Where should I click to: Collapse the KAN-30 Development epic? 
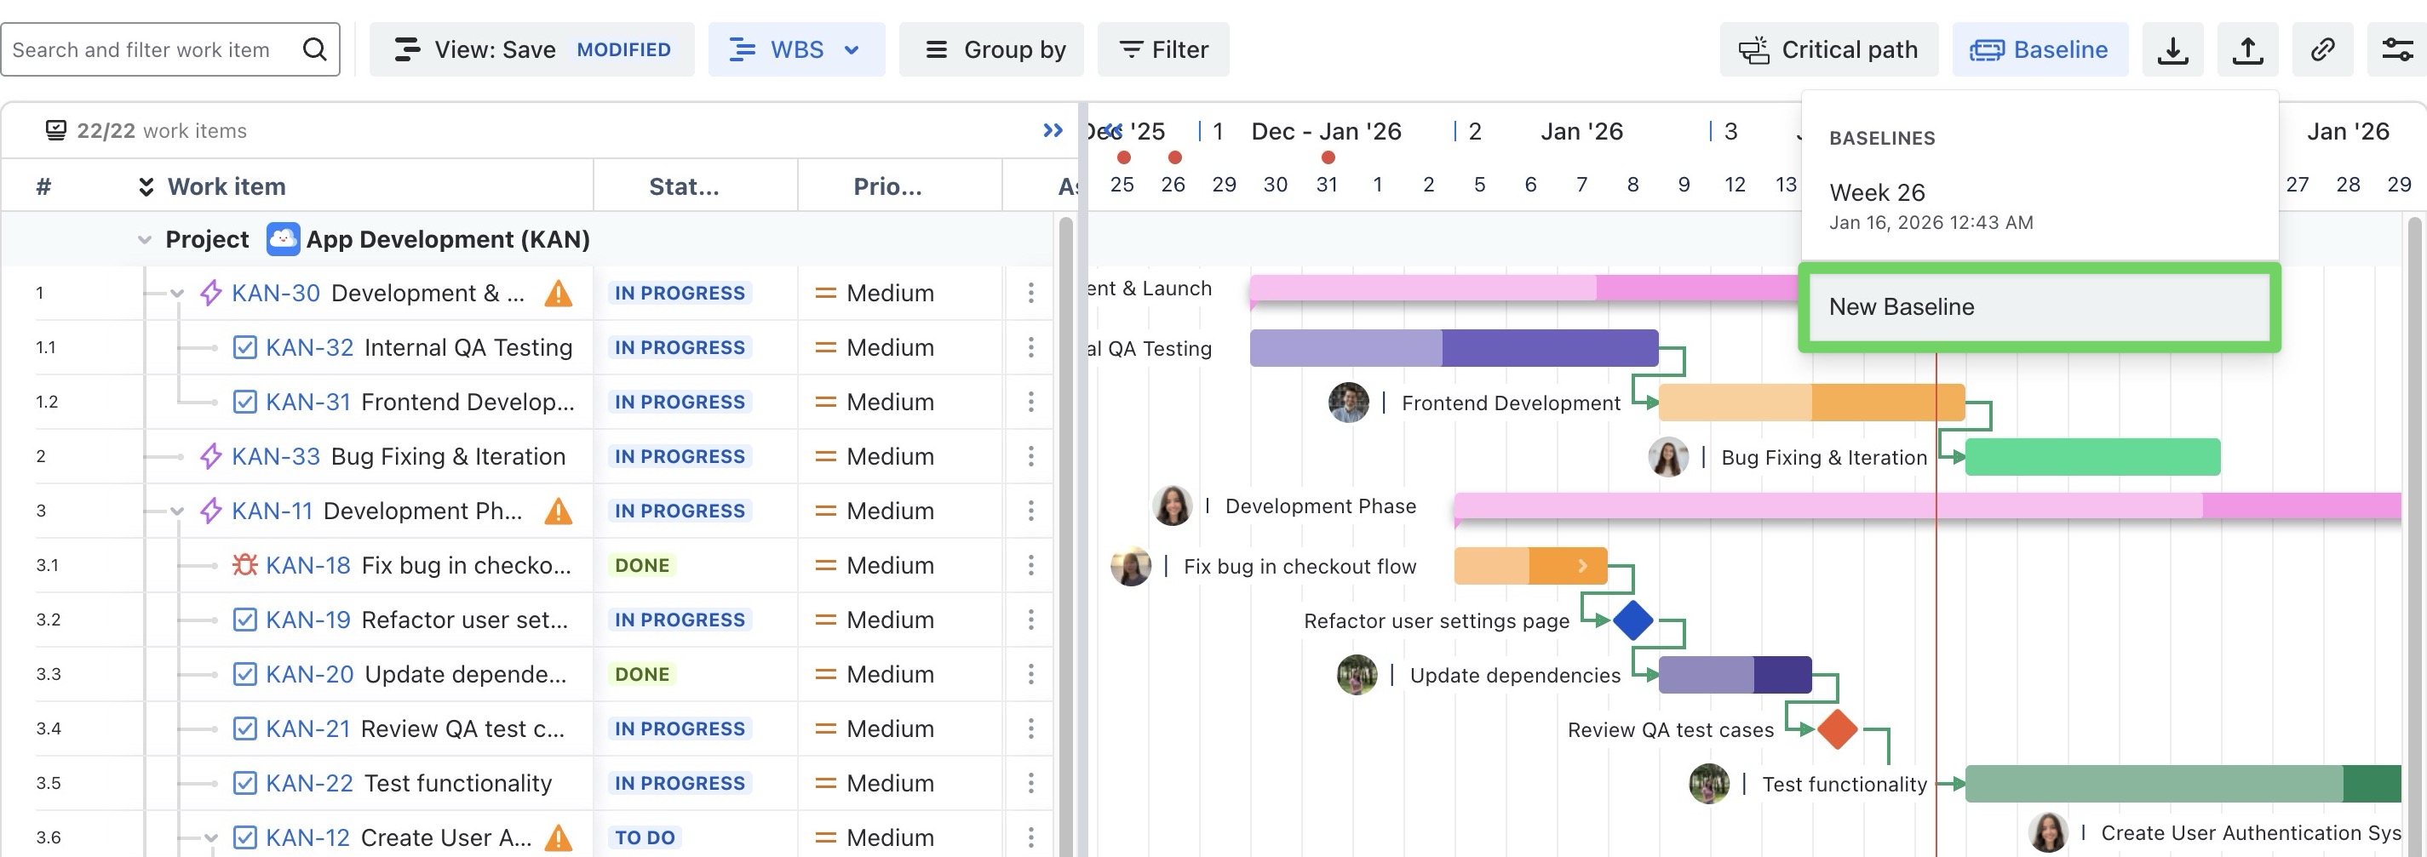(x=177, y=294)
